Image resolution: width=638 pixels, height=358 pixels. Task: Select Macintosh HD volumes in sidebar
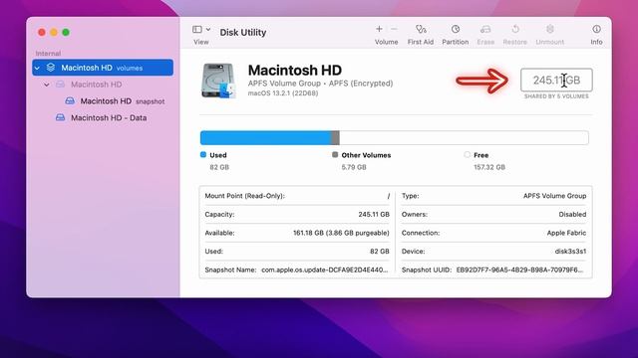coord(103,68)
